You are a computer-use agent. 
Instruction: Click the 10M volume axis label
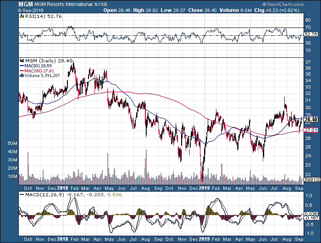12,176
